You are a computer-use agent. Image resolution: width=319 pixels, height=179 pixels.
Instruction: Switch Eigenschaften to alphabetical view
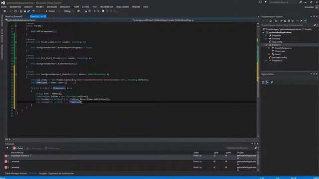[x=267, y=82]
